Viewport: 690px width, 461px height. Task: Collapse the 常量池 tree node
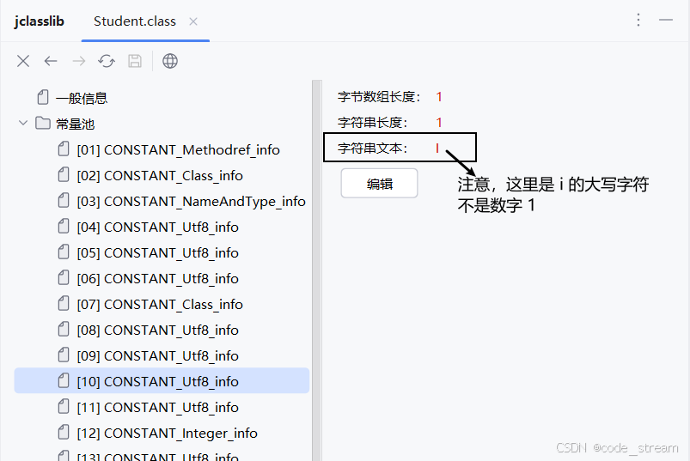[23, 123]
